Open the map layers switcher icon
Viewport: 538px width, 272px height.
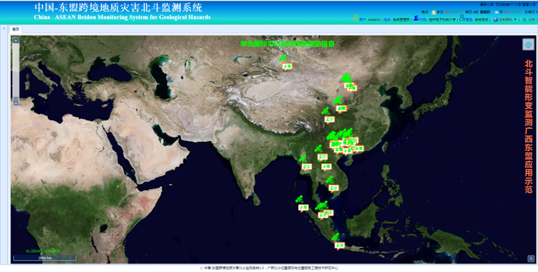(528, 44)
